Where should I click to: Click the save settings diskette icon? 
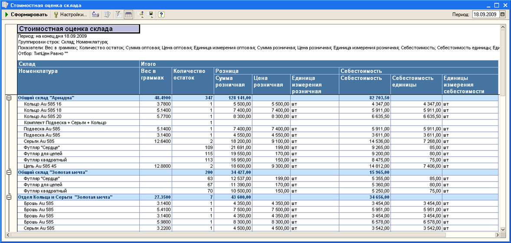pyautogui.click(x=150, y=15)
